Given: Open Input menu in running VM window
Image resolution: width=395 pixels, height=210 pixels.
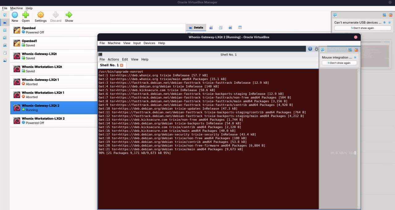Looking at the screenshot, I should 137,43.
